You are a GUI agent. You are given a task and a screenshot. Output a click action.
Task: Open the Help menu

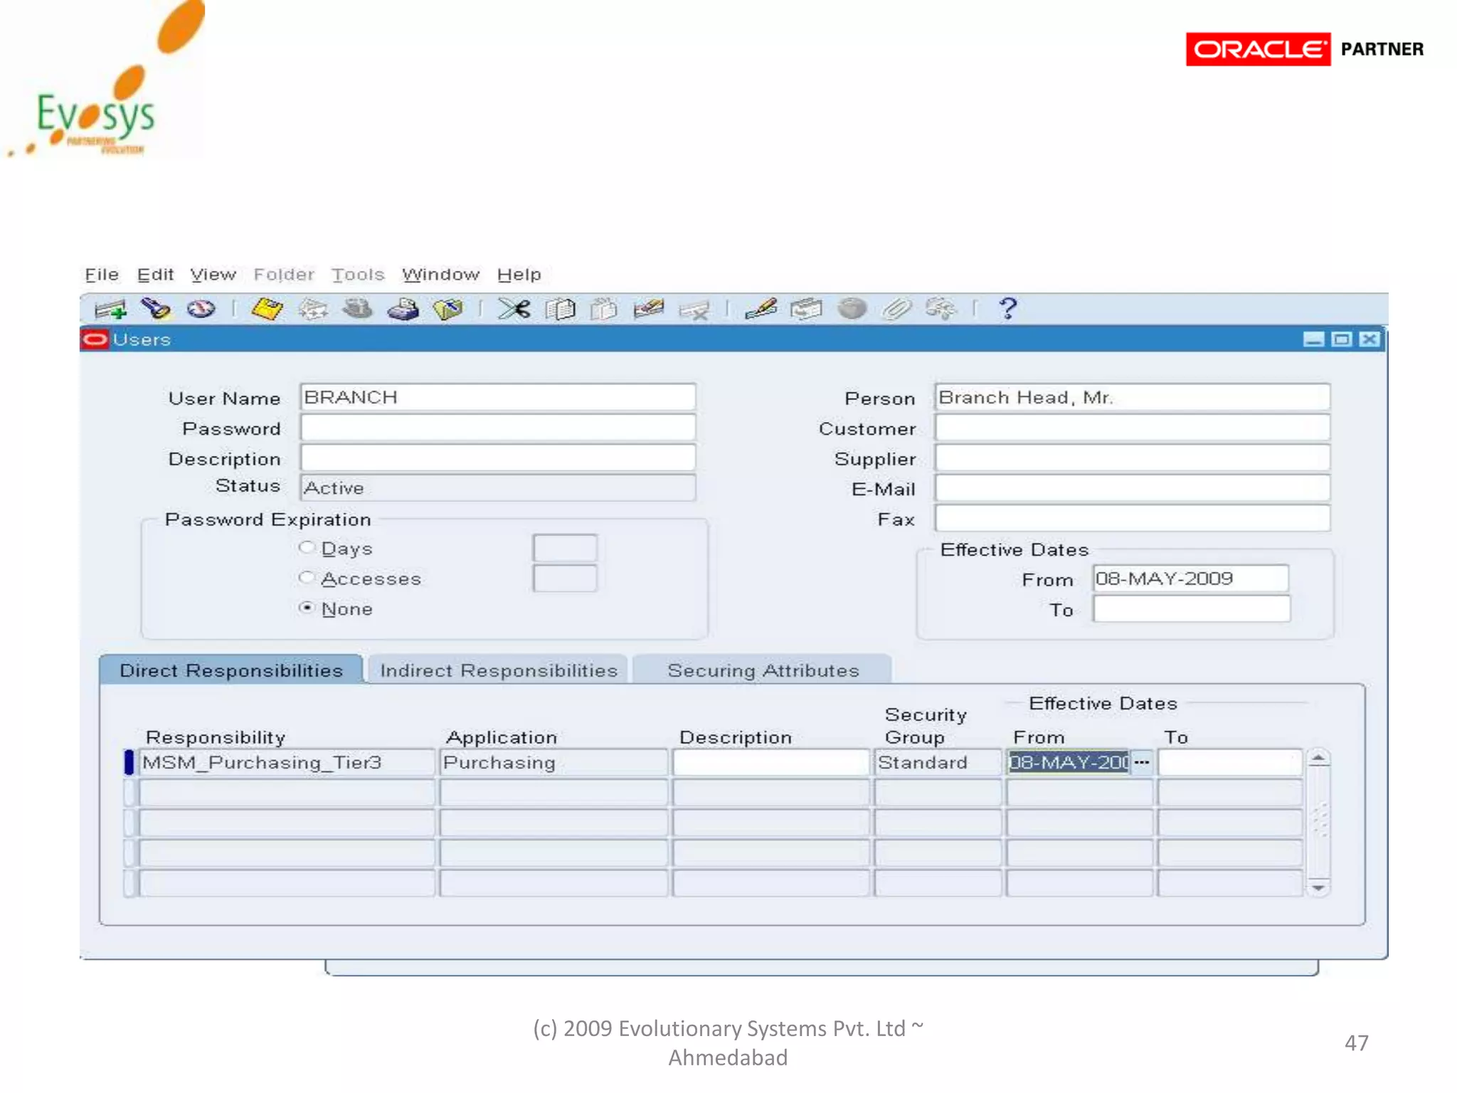(x=519, y=275)
